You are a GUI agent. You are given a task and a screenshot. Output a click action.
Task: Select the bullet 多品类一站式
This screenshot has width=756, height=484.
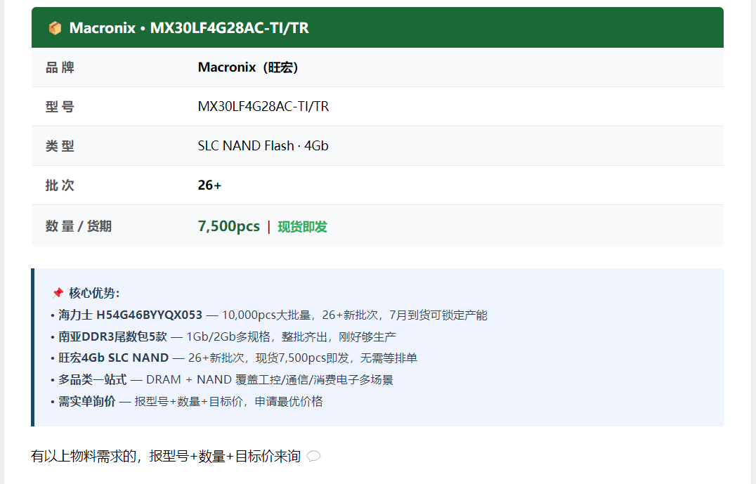(93, 379)
